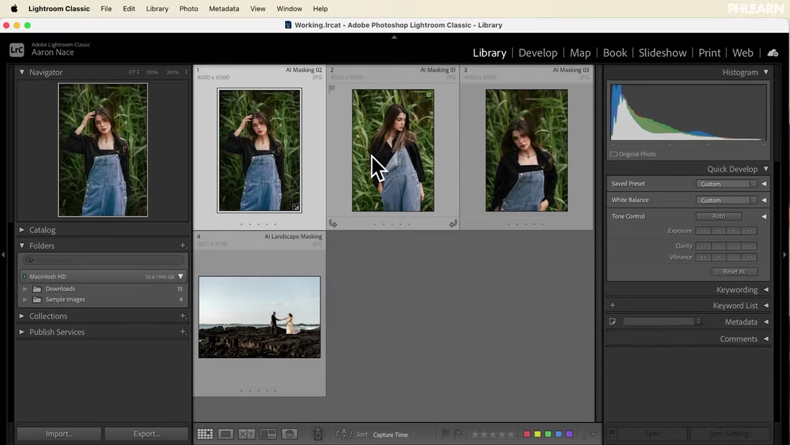Click the Import button
This screenshot has height=445, width=790.
point(59,434)
